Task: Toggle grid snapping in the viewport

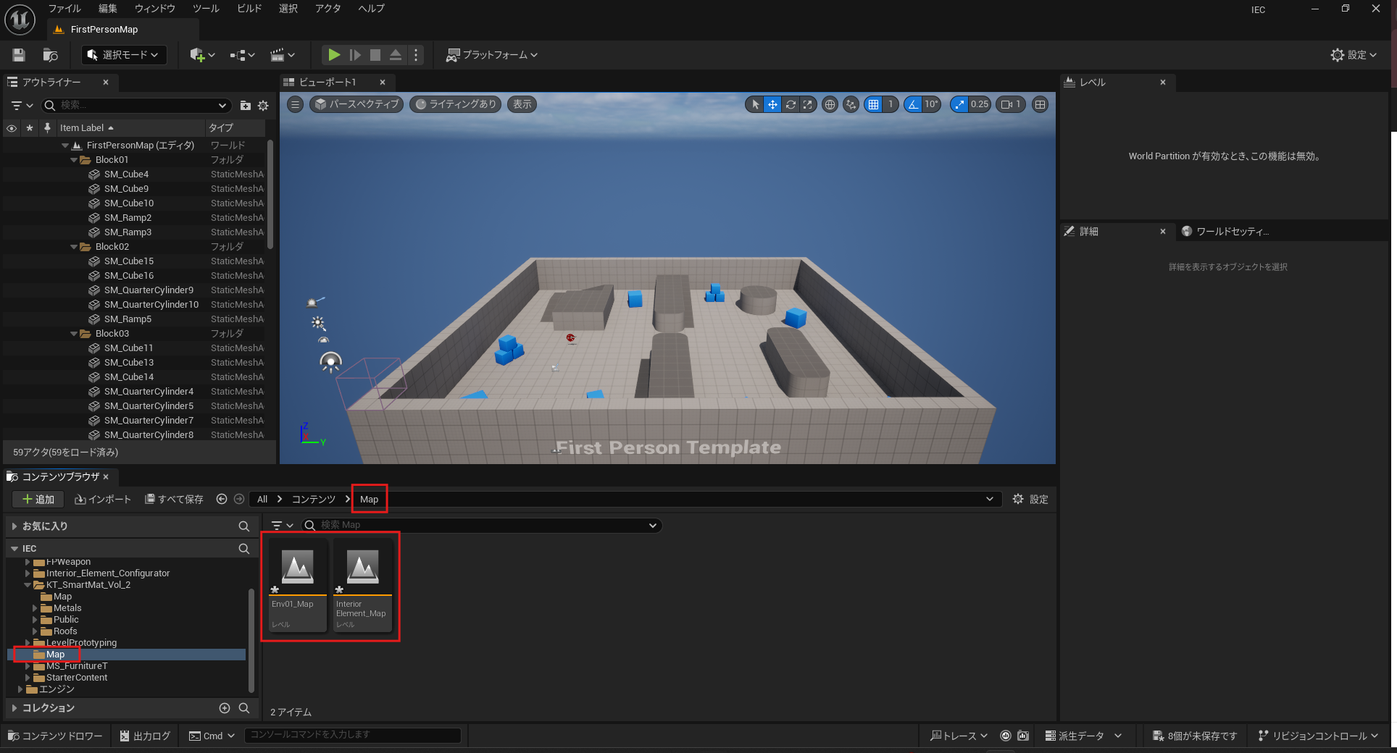Action: 874,104
